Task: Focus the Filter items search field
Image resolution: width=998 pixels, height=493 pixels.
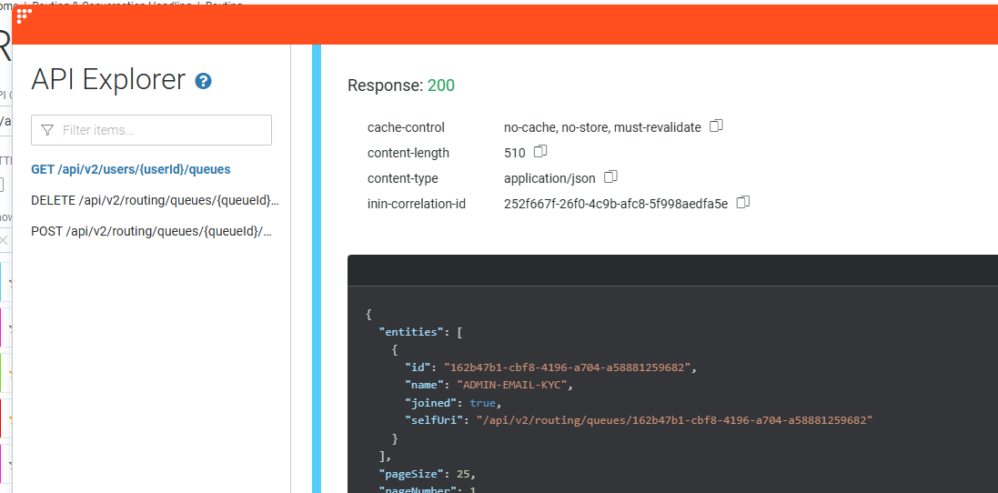Action: (x=162, y=130)
